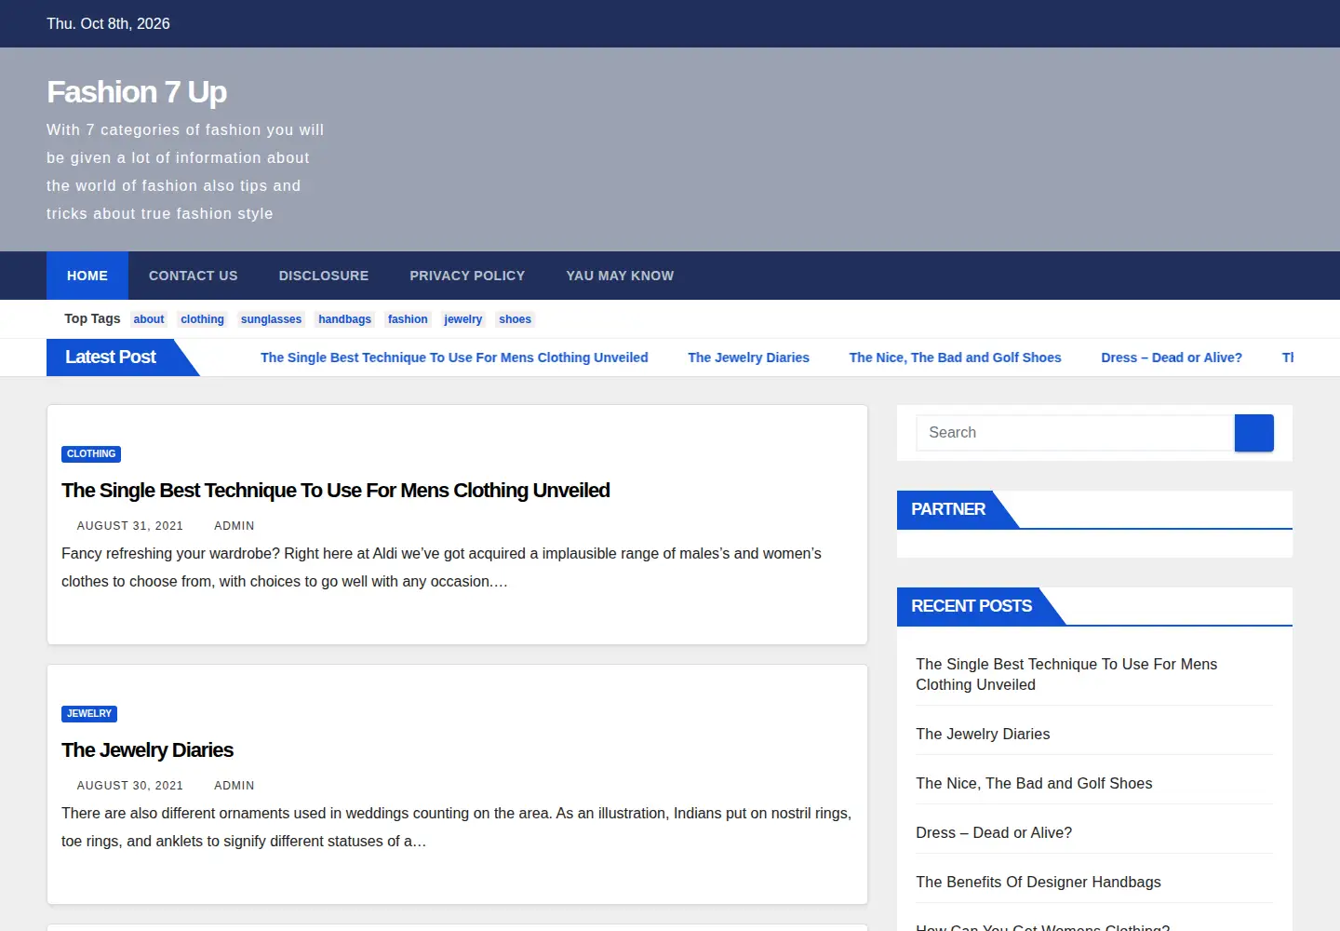
Task: Open ADMIN author link on Mens Clothing post
Action: coord(234,526)
